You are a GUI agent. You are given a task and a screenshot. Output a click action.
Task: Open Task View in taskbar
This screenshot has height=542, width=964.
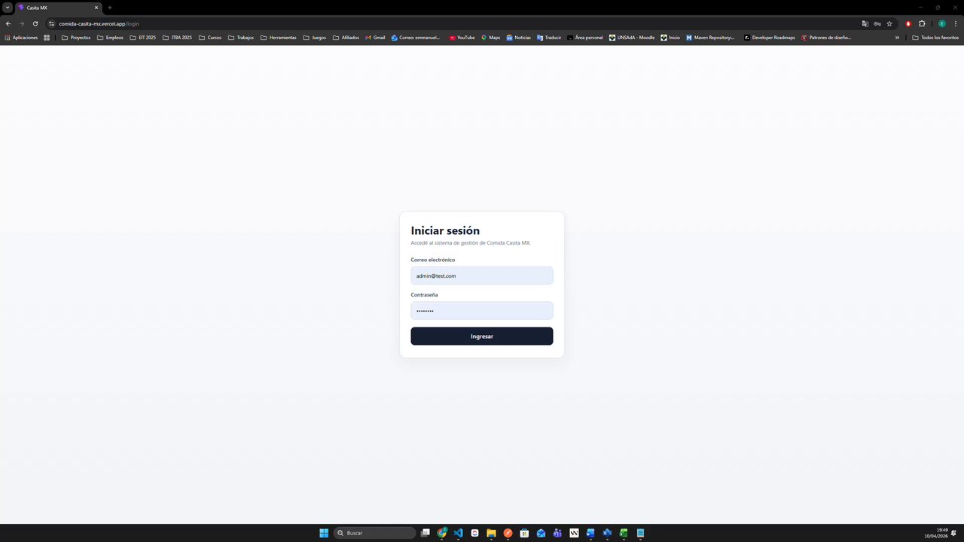(x=426, y=533)
